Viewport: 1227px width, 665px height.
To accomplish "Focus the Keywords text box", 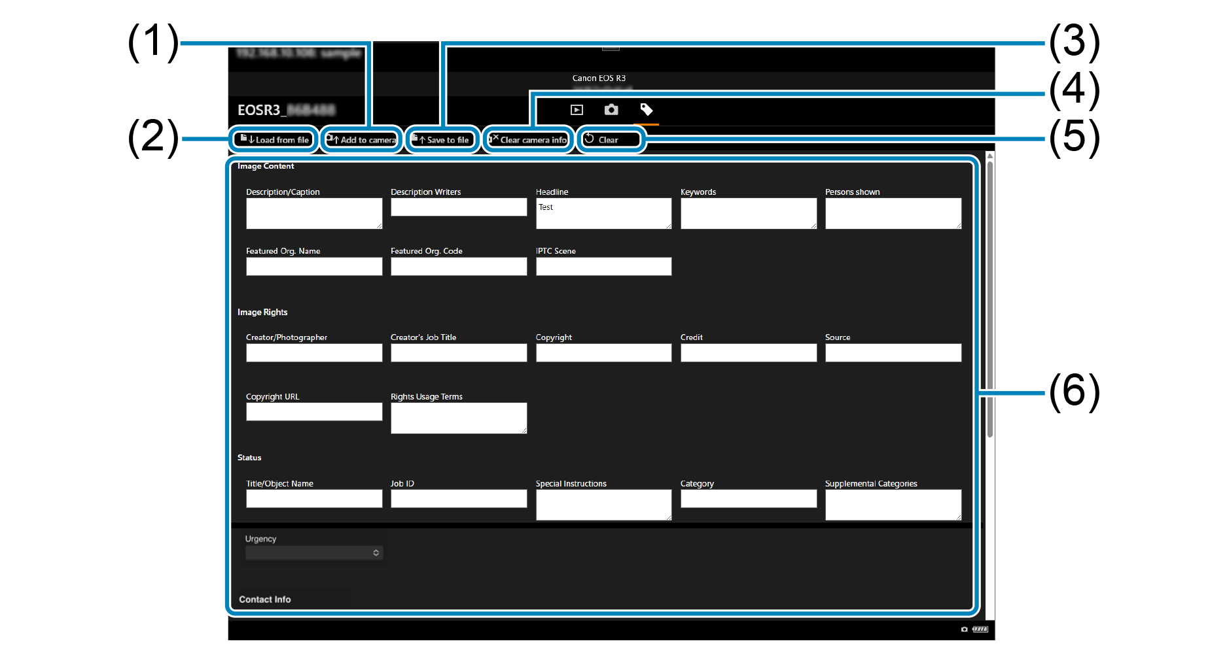I will click(748, 213).
